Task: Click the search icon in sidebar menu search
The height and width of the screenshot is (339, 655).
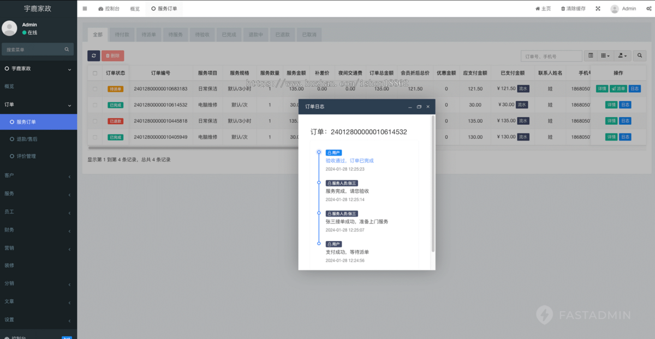Action: [67, 50]
